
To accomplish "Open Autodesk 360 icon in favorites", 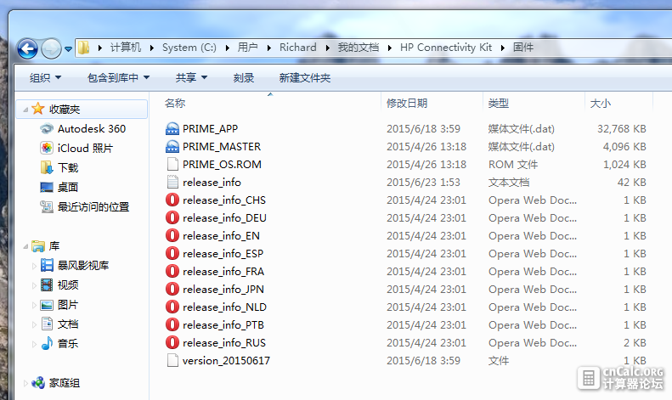I will point(46,128).
